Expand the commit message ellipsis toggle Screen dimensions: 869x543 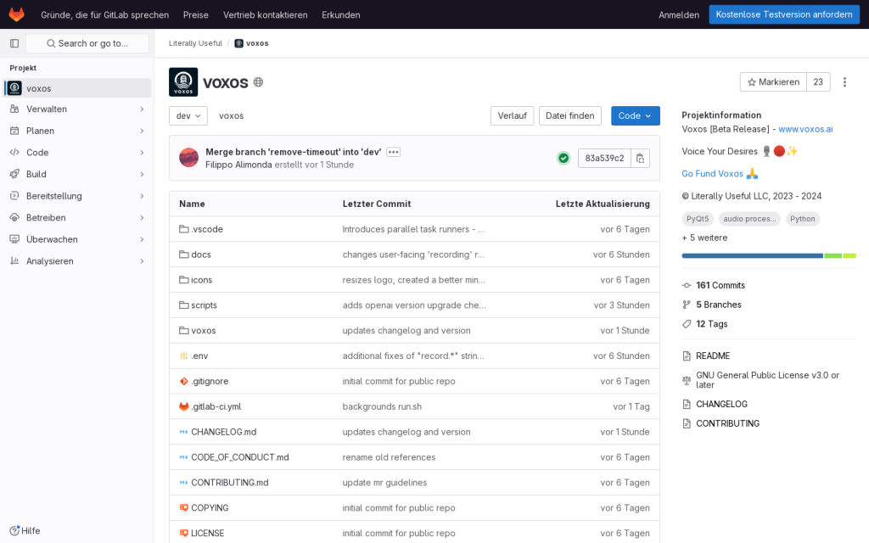[x=393, y=152]
